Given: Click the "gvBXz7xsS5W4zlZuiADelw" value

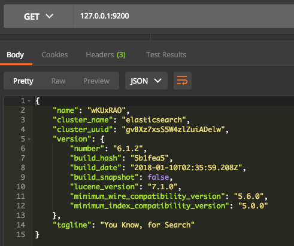Looking at the screenshot, I should (x=174, y=130).
